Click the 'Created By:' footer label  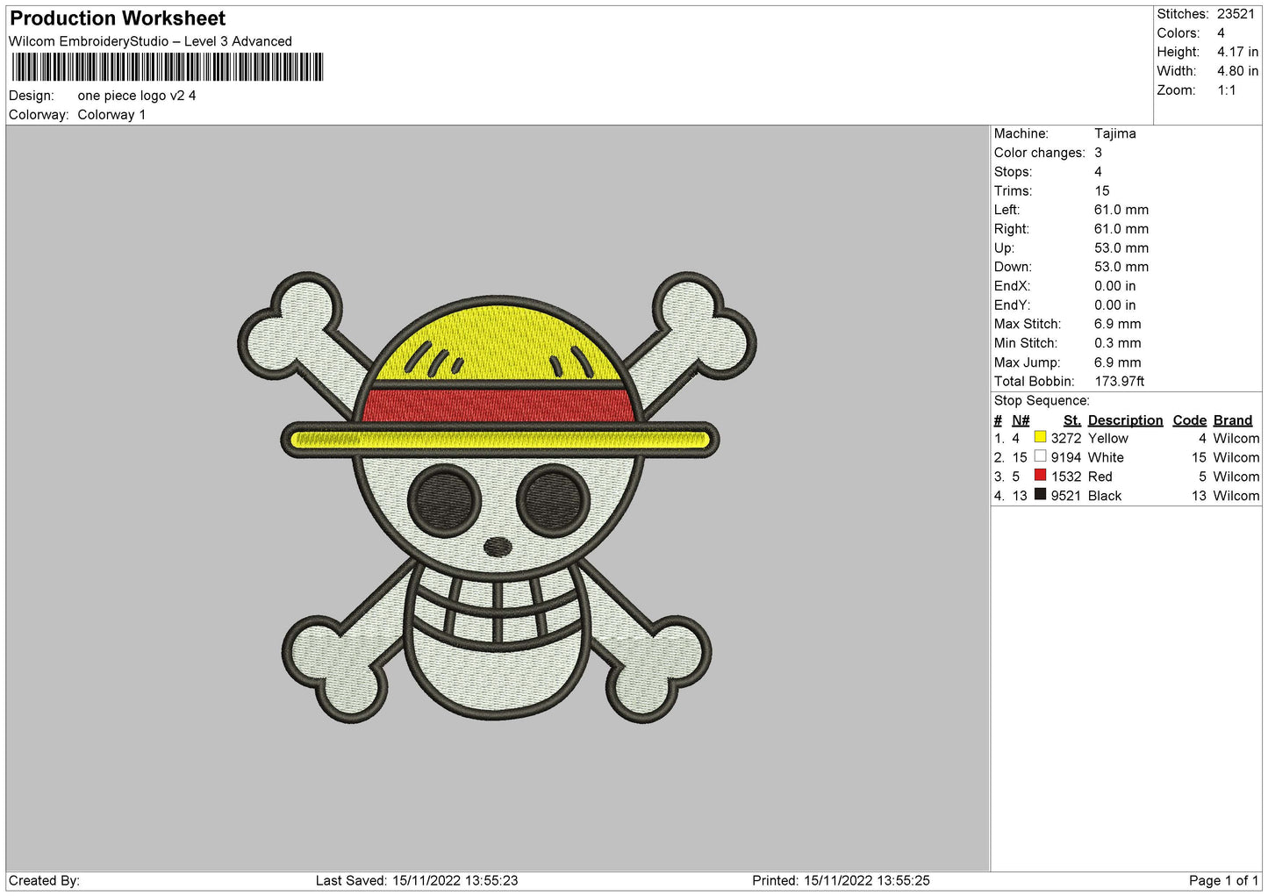(x=44, y=881)
